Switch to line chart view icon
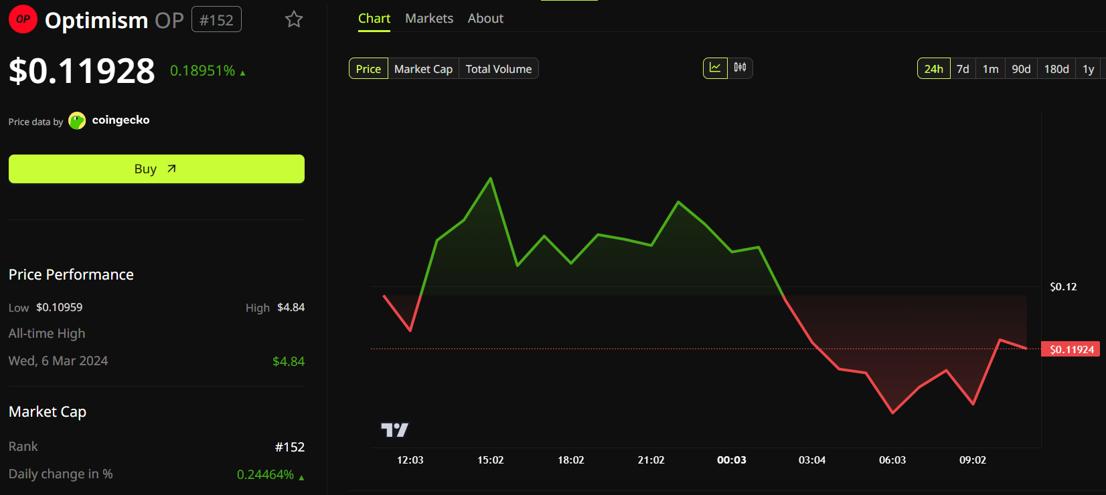 (x=715, y=68)
